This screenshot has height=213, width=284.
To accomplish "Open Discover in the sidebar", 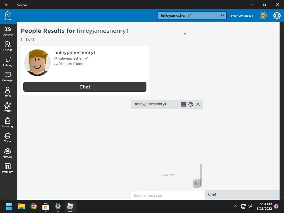I will tap(7, 31).
